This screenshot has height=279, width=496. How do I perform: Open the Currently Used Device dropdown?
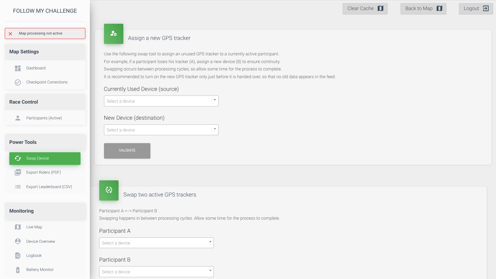tap(161, 101)
